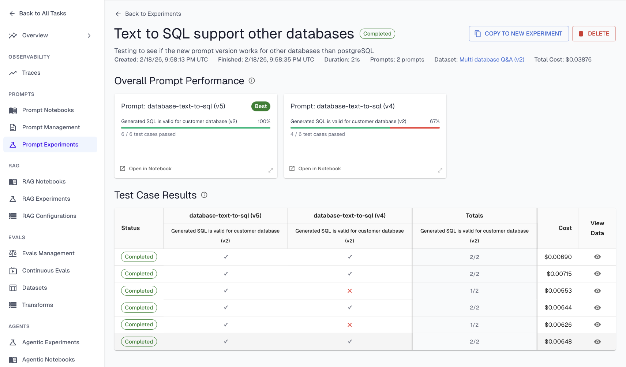Image resolution: width=626 pixels, height=367 pixels.
Task: View data for the $0.00648 test case
Action: 597,342
